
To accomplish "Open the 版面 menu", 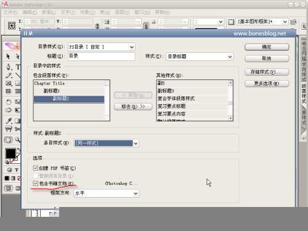I will [49, 12].
